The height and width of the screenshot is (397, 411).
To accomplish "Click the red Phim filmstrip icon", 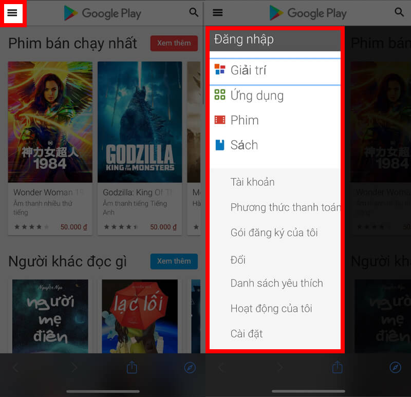I will (x=220, y=120).
